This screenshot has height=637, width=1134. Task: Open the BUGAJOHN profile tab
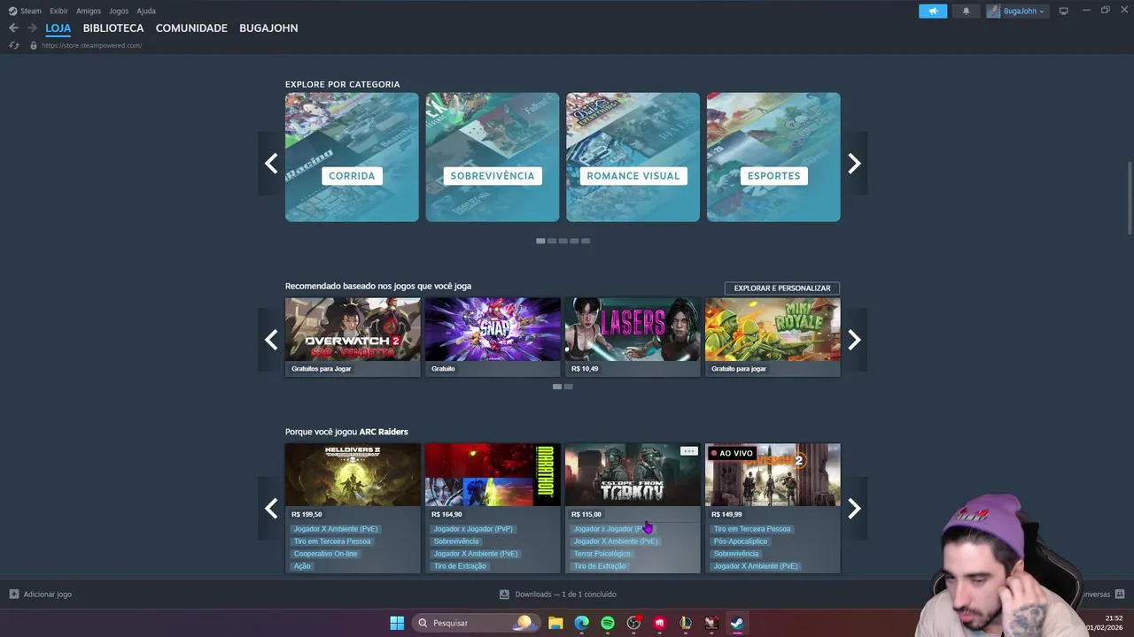(268, 28)
